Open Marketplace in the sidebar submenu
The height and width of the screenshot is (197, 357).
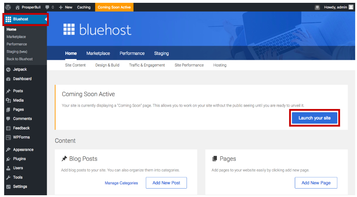(16, 37)
